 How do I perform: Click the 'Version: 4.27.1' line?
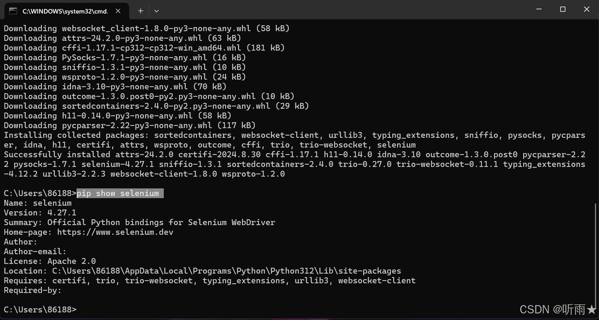pyautogui.click(x=40, y=213)
